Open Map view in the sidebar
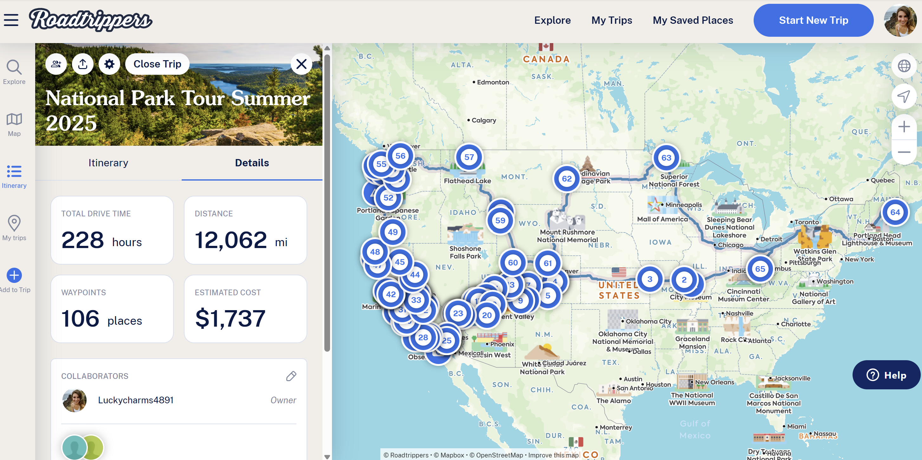Screen dimensions: 922x460 click(14, 125)
